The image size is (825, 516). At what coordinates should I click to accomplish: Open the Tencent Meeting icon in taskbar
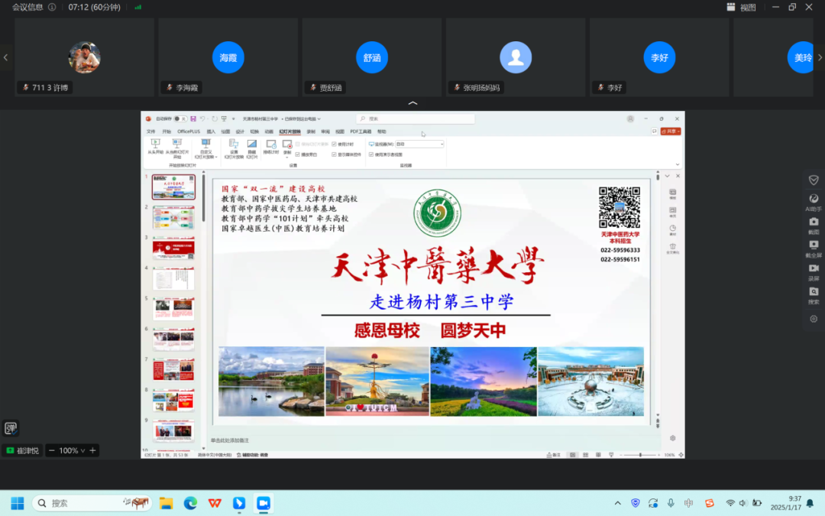[x=264, y=503]
